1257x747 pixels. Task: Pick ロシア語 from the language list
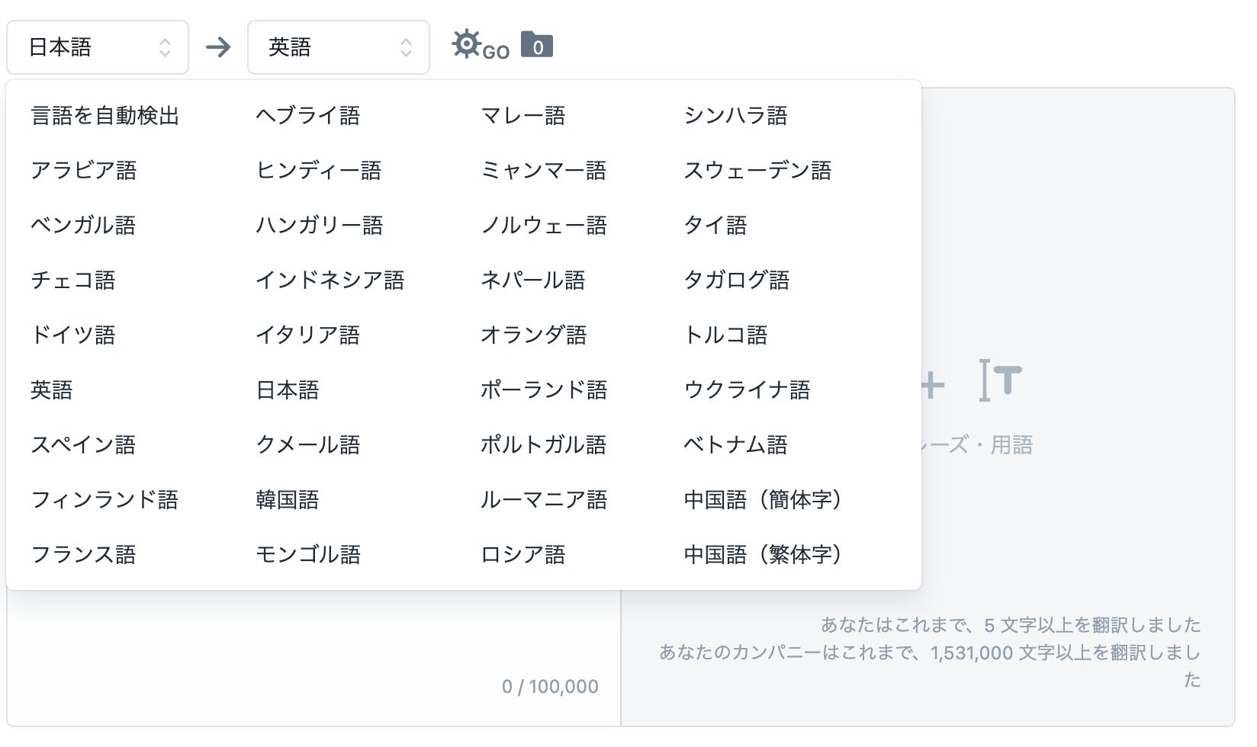(x=523, y=555)
